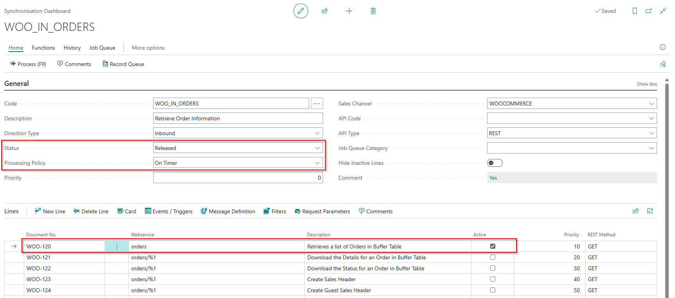Check Active checkbox for WOO-121
This screenshot has height=298, width=675.
493,257
